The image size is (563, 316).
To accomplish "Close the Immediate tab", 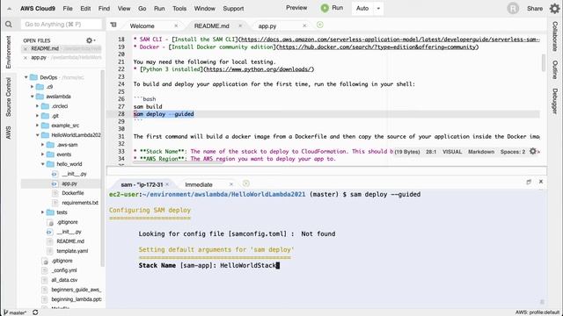I will point(231,184).
